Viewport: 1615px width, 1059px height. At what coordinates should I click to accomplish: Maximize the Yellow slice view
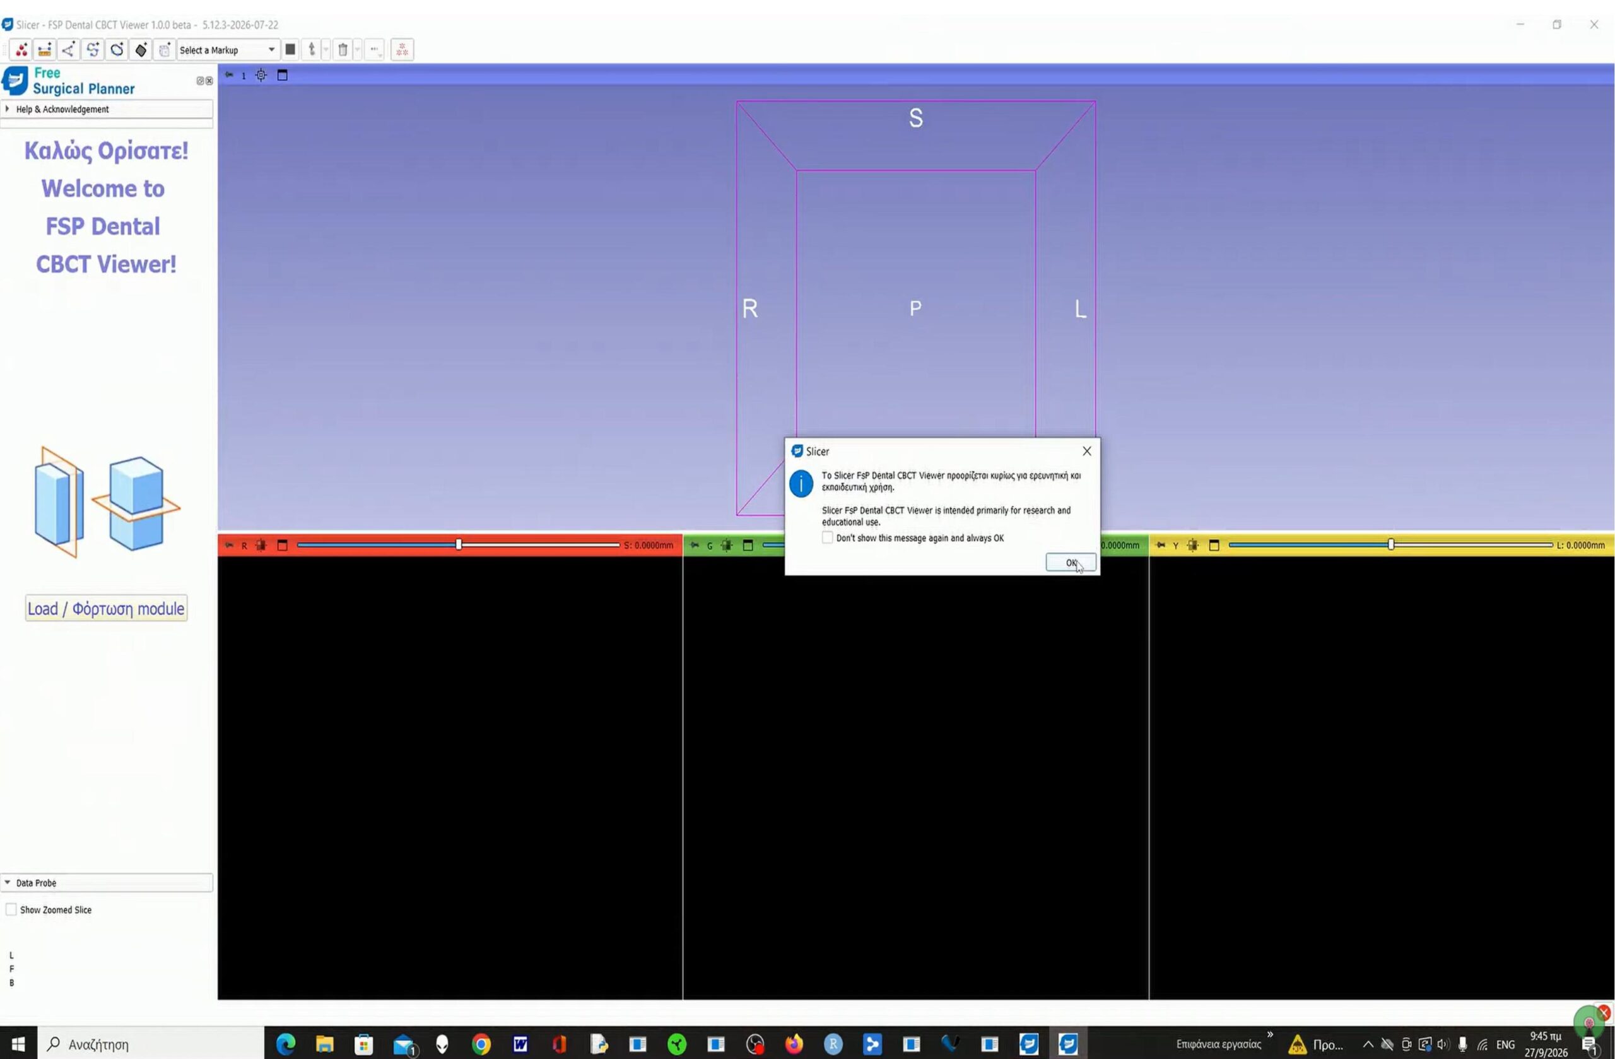[x=1214, y=546]
